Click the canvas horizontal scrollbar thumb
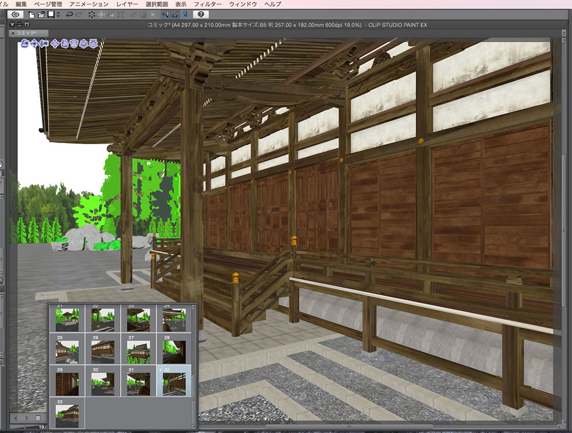This screenshot has height=433, width=572. (x=349, y=426)
